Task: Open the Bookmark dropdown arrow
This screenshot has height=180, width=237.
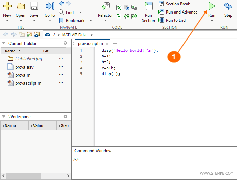Action: pyautogui.click(x=90, y=21)
